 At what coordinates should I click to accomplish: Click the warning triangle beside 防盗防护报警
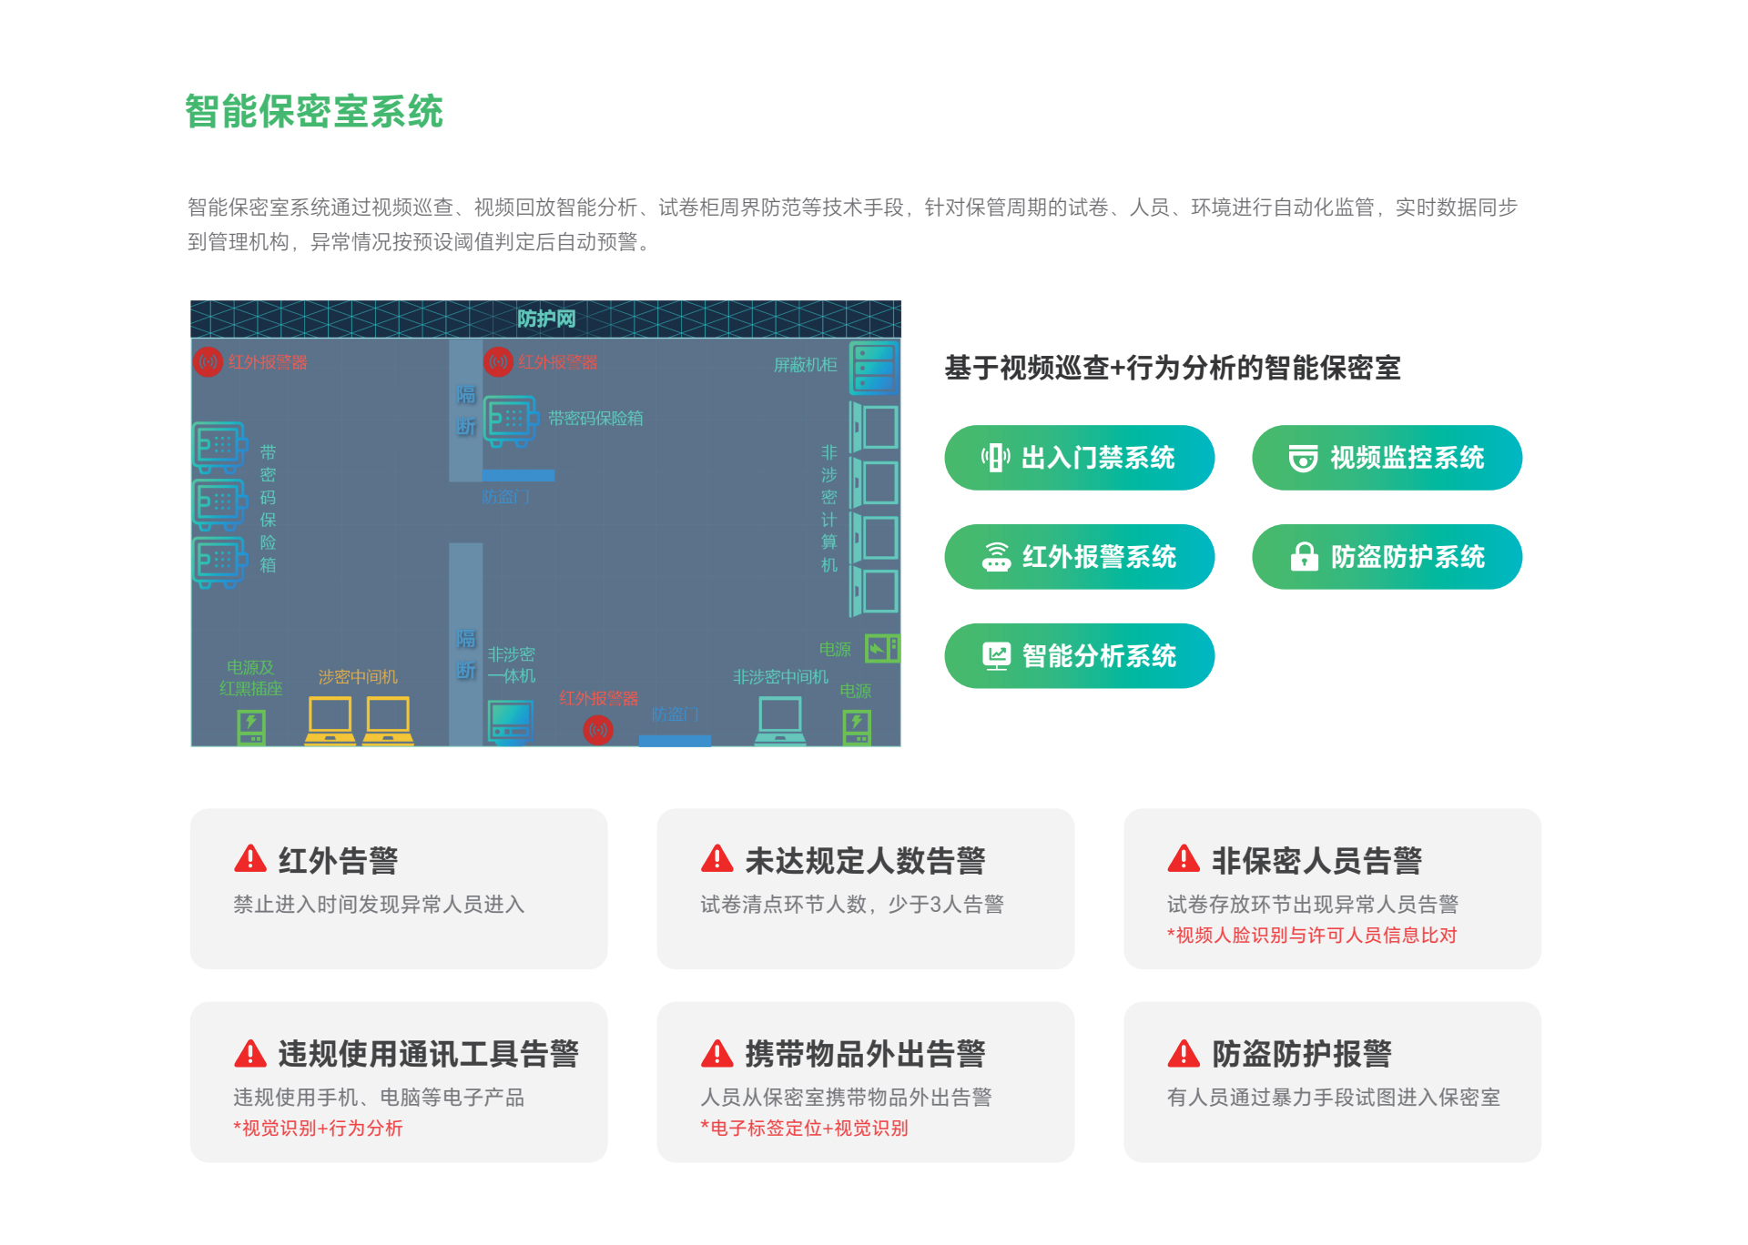click(x=1184, y=1053)
